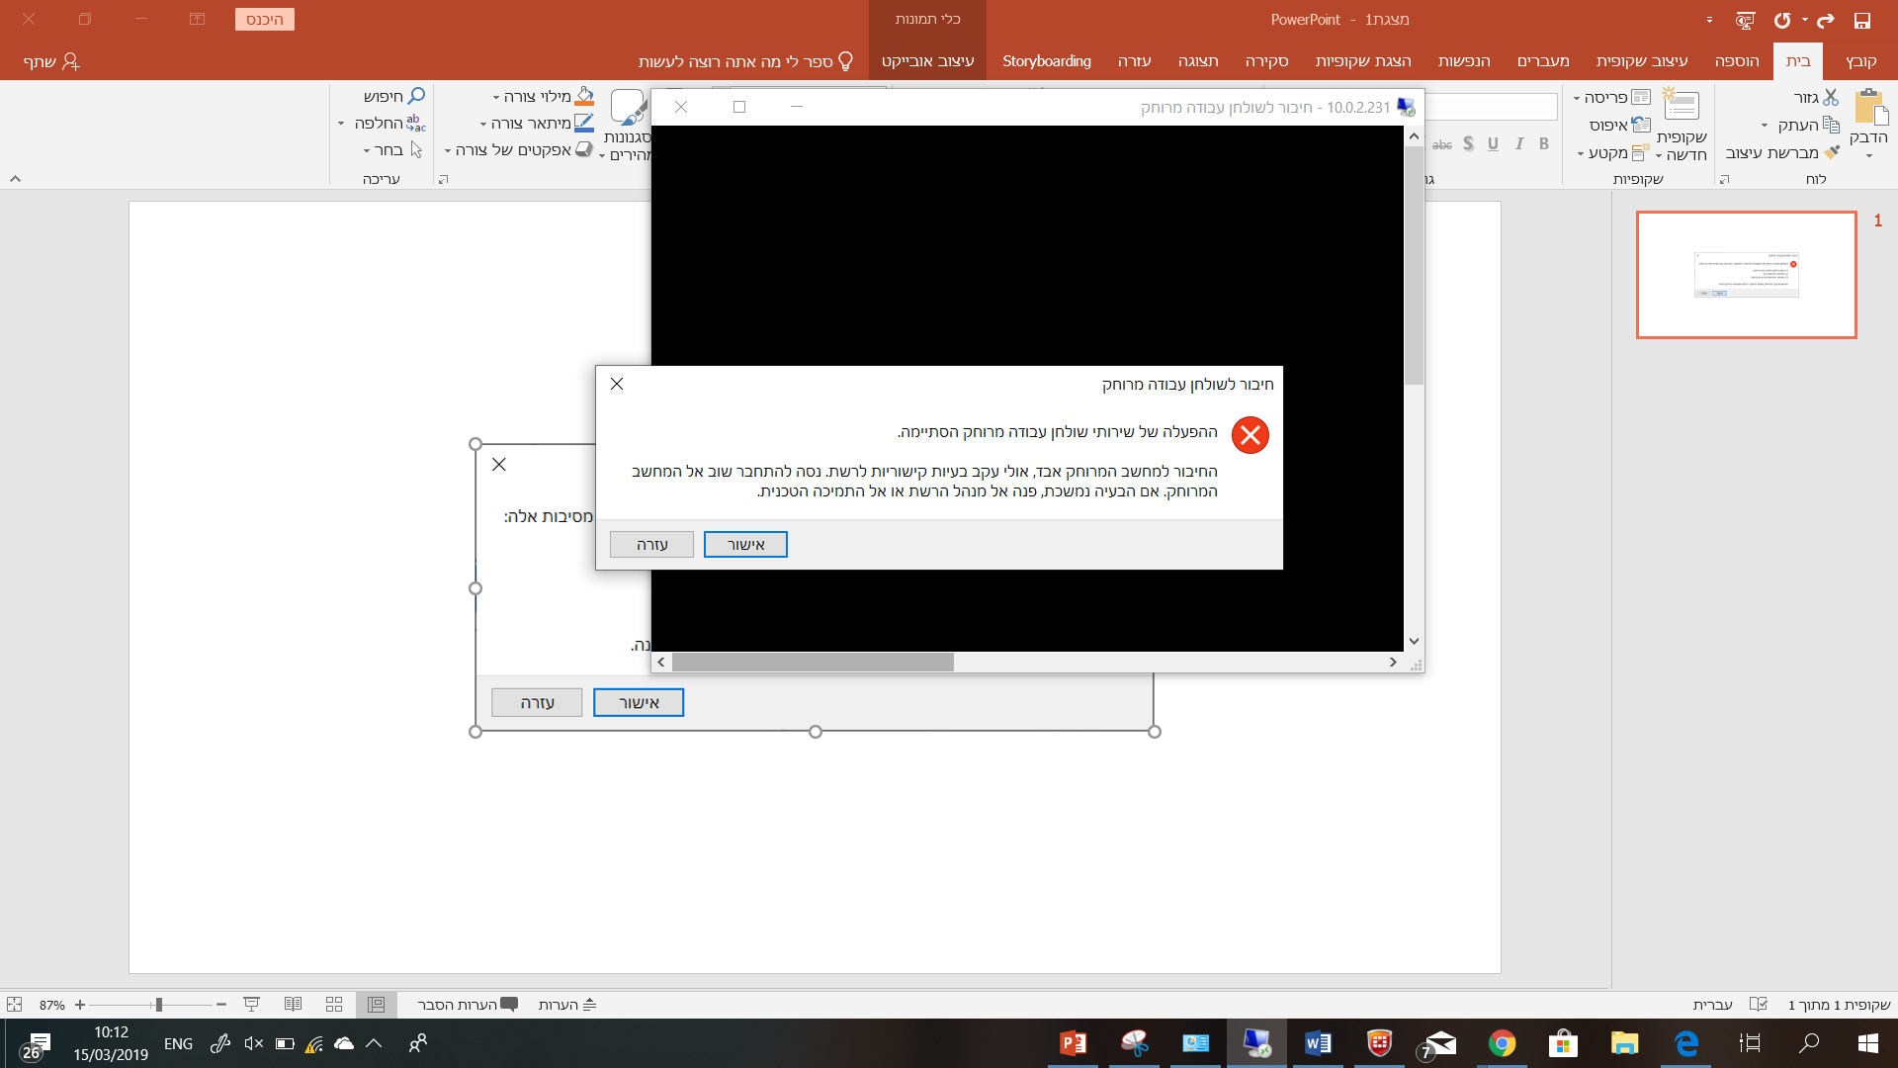
Task: Open Section (מקטע) dropdown
Action: 1612,152
